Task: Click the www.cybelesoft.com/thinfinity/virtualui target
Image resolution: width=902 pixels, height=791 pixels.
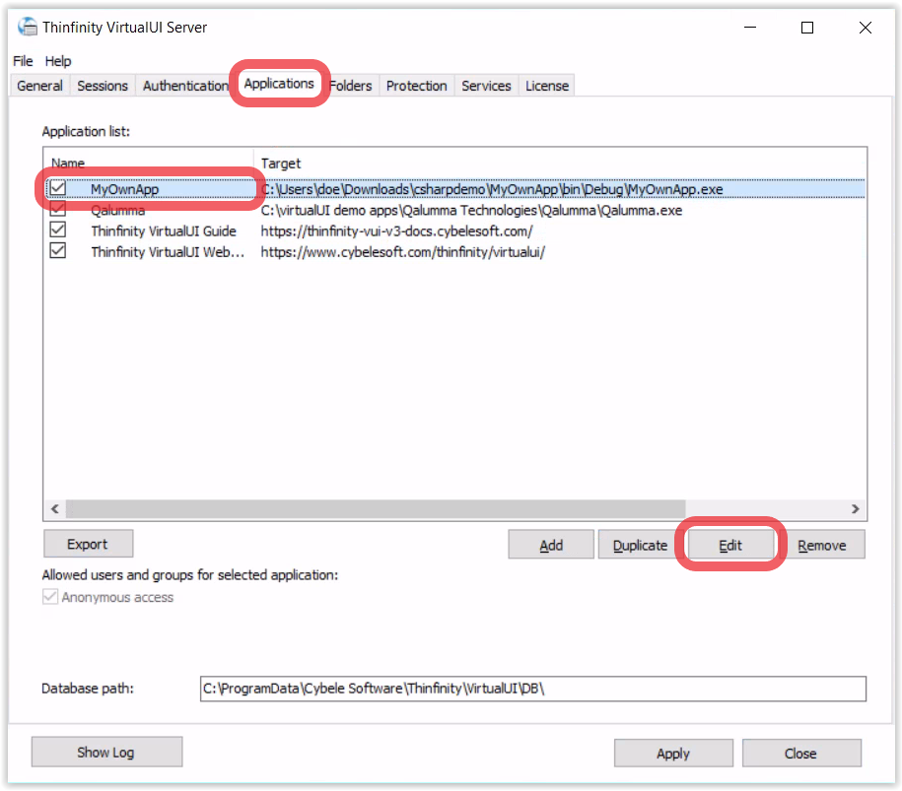Action: point(402,252)
